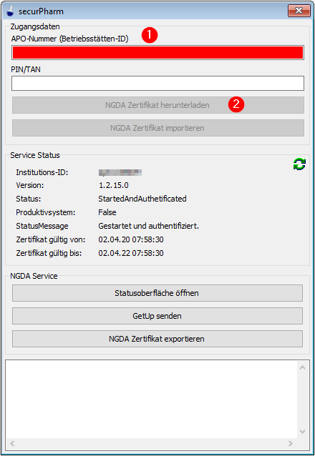The image size is (315, 456).
Task: Open the Statusoberfläche öffnen button
Action: (157, 293)
